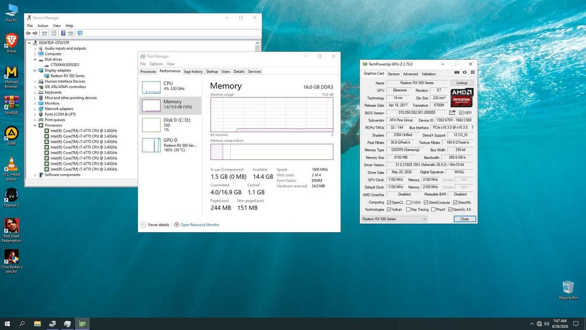Click Fewer details in Task Manager

[155, 224]
